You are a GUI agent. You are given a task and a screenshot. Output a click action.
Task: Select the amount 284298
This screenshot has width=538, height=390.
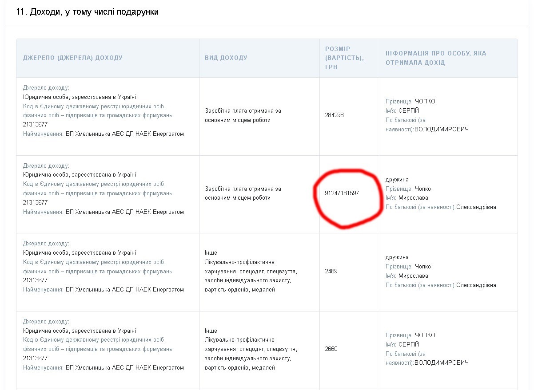[x=335, y=115]
